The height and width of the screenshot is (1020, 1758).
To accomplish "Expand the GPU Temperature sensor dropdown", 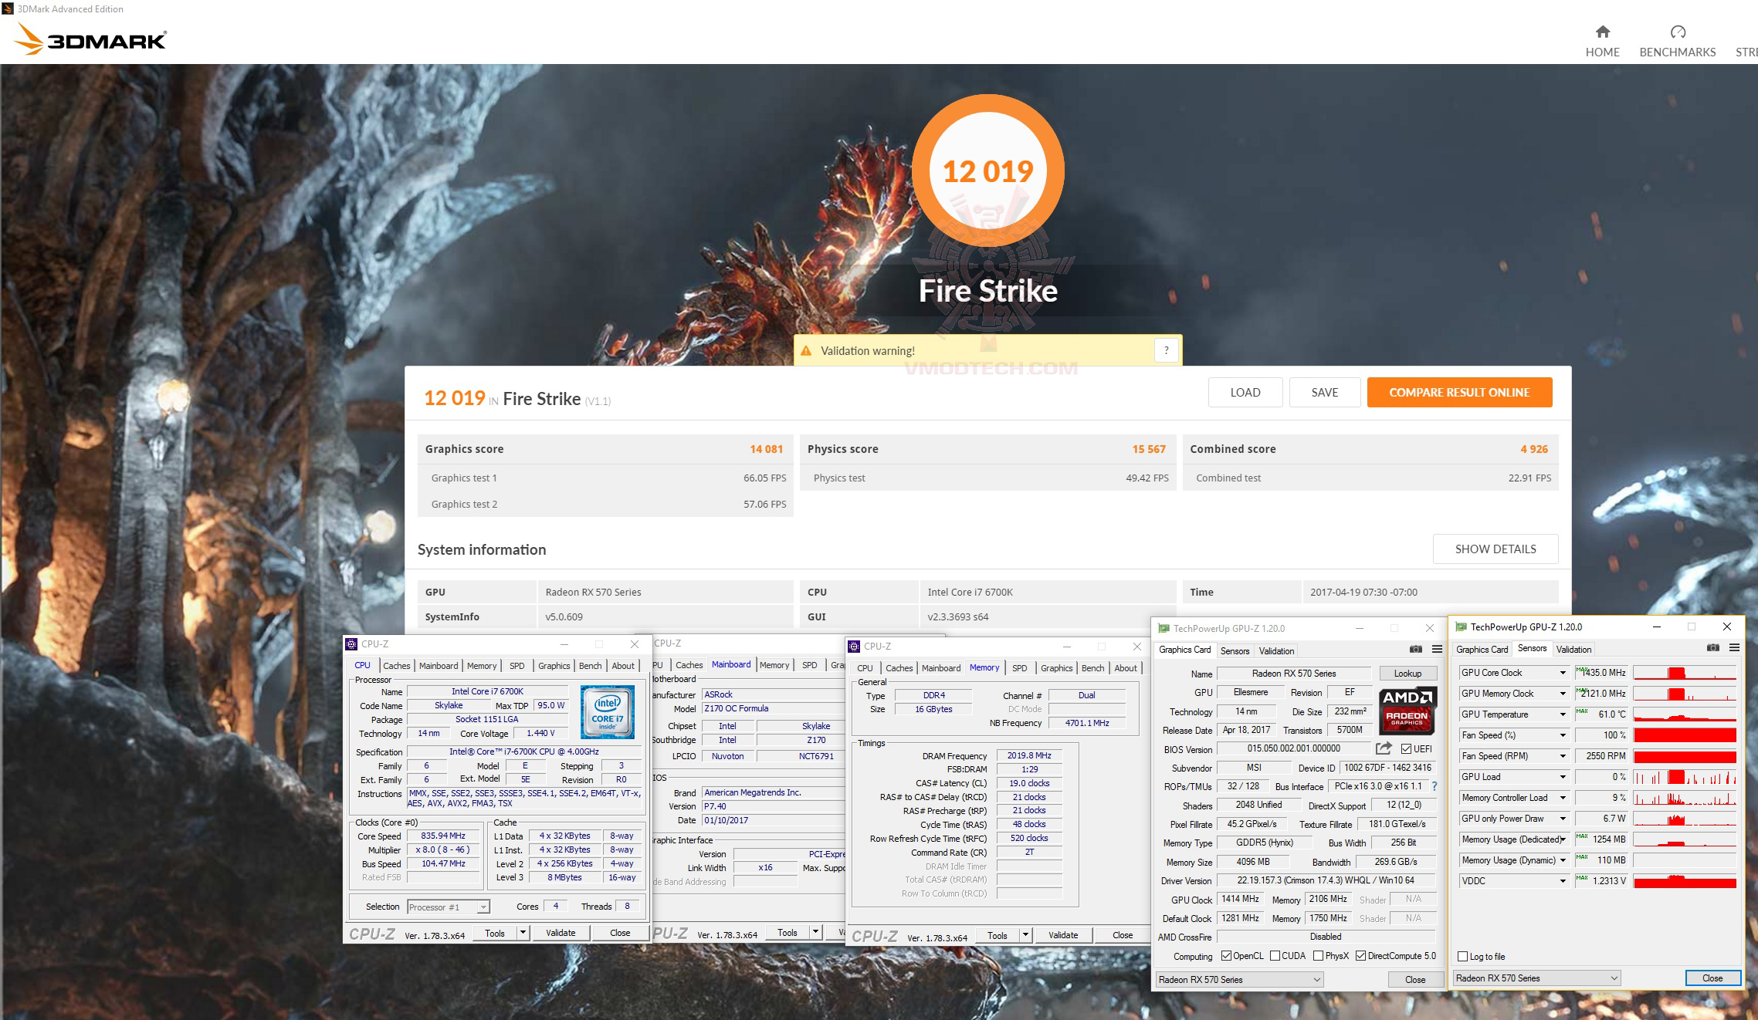I will (1563, 714).
